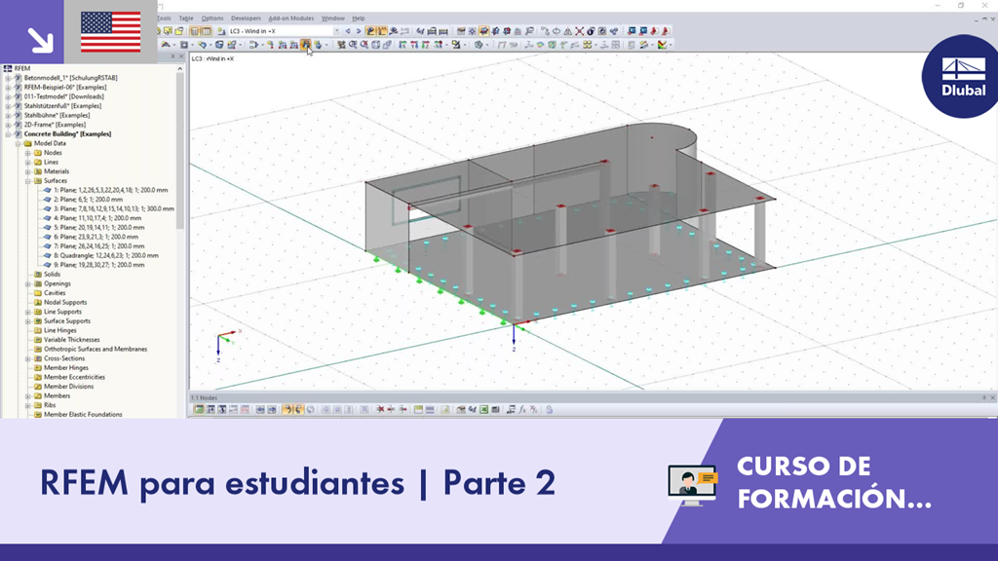The image size is (998, 561).
Task: Open the Tools menu
Action: pos(164,19)
